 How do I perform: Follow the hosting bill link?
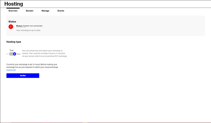[x=11, y=70]
